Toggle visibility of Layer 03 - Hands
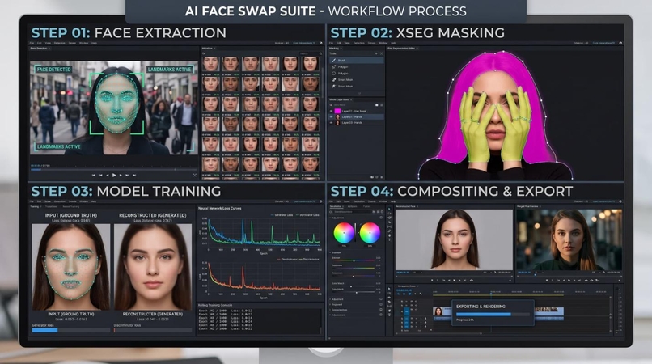 [x=332, y=123]
